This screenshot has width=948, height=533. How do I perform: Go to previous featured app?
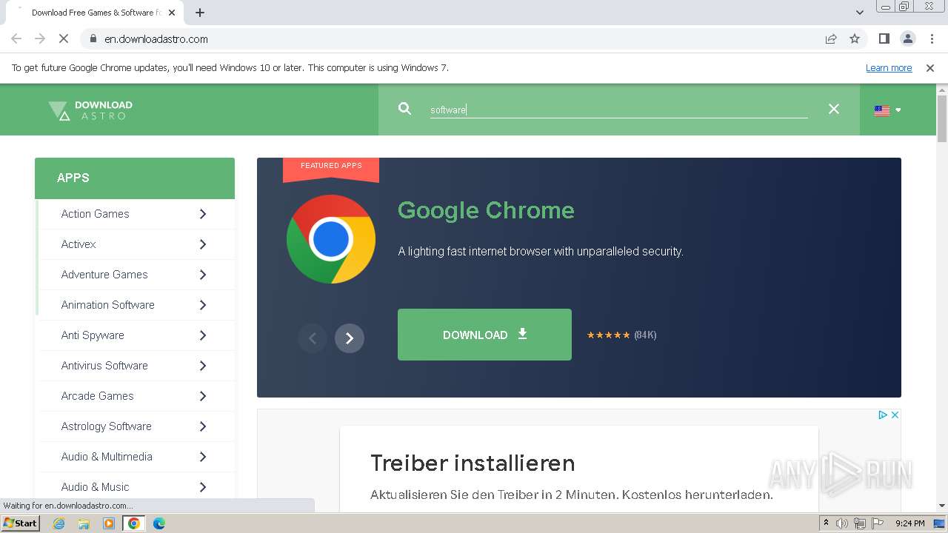(x=313, y=338)
